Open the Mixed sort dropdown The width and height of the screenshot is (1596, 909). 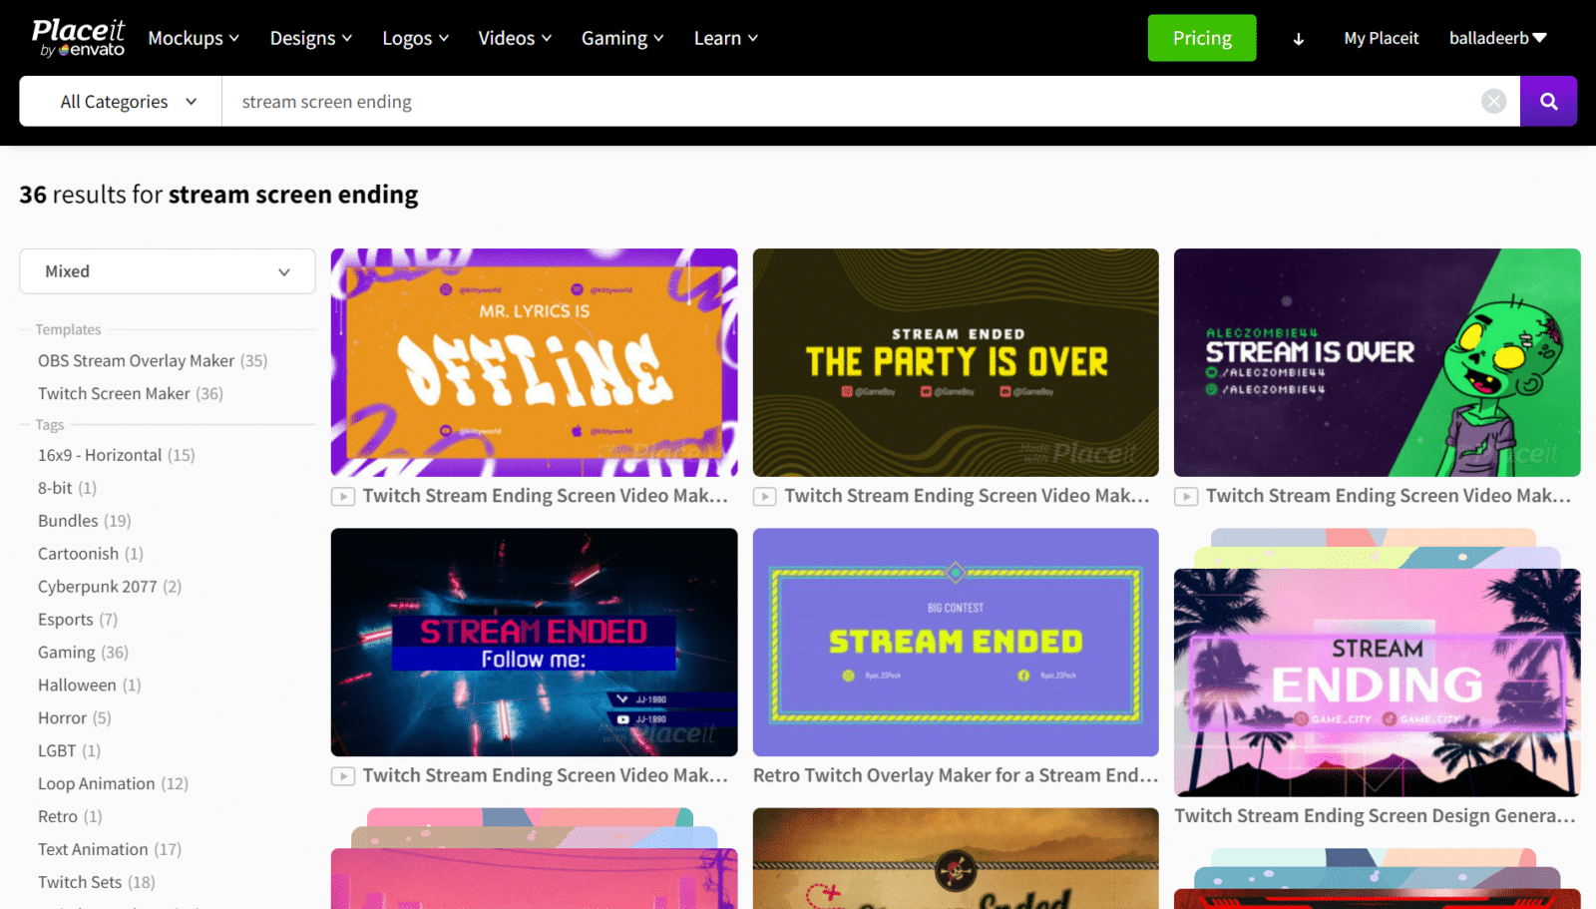pos(168,271)
